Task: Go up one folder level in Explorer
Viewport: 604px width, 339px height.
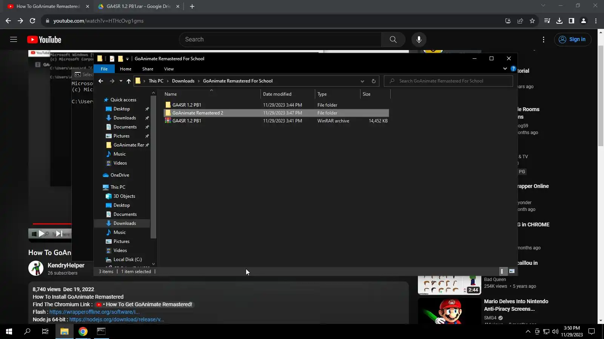Action: click(129, 81)
